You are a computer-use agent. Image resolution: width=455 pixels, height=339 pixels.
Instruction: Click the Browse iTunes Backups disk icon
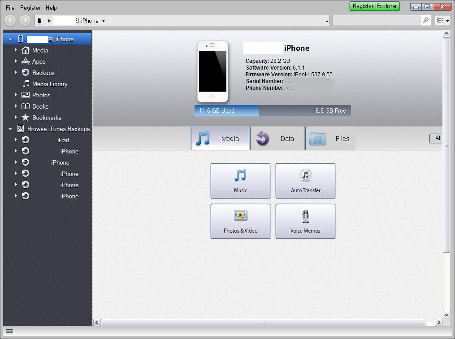(x=21, y=128)
